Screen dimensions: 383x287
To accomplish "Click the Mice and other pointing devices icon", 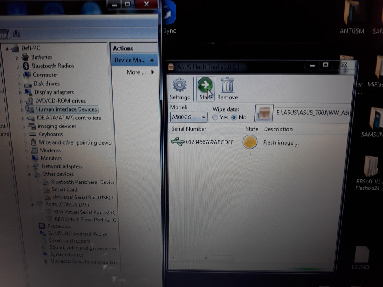I will 33,142.
